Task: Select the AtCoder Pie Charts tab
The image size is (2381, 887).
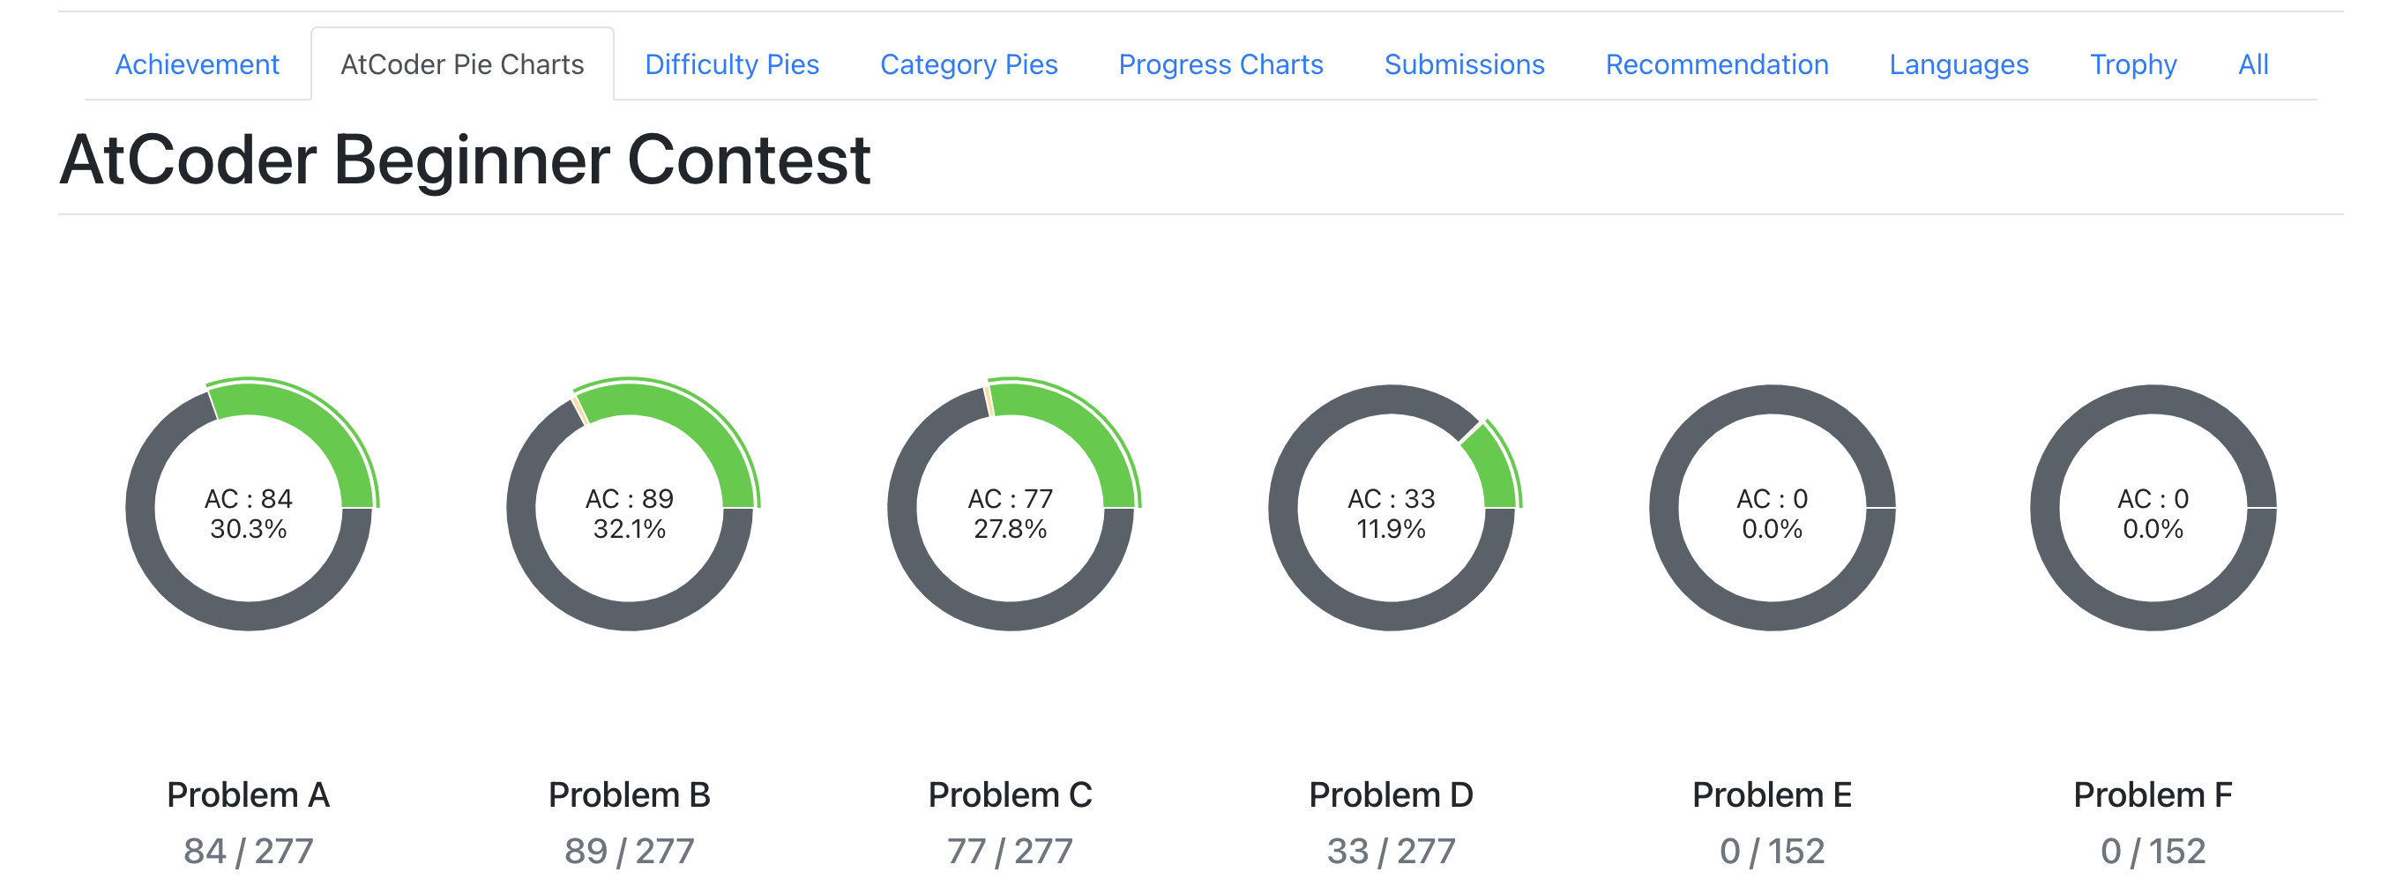Action: point(462,64)
